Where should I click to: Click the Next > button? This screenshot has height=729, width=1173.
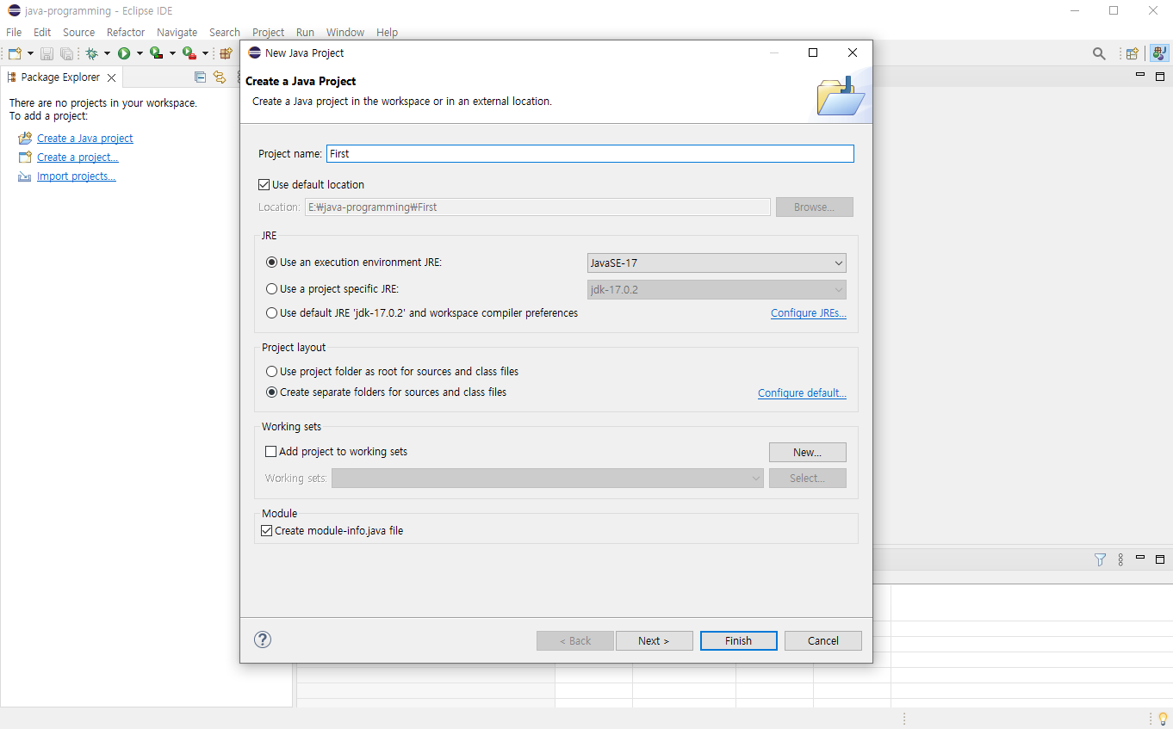tap(654, 640)
